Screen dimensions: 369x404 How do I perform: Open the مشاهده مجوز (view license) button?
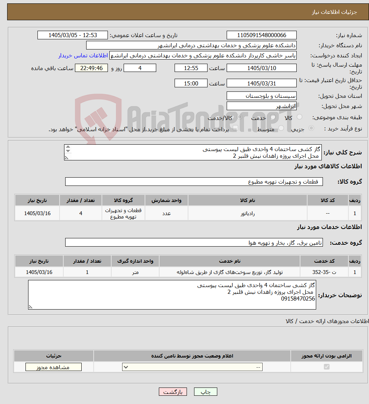[54, 367]
